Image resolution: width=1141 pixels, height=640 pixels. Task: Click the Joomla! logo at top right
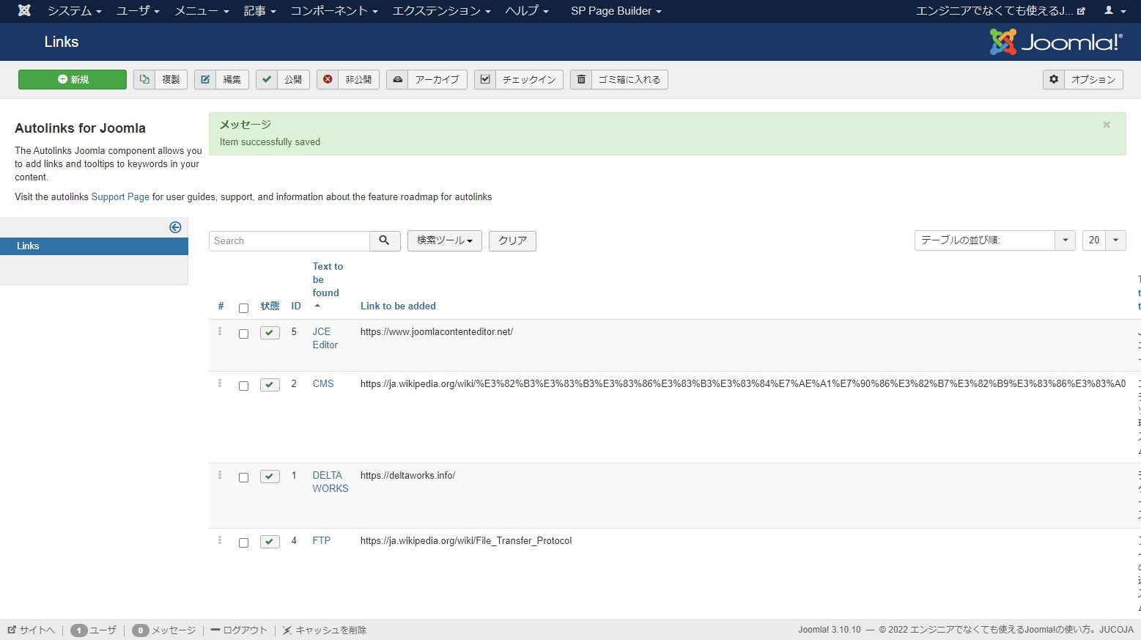tap(1055, 42)
